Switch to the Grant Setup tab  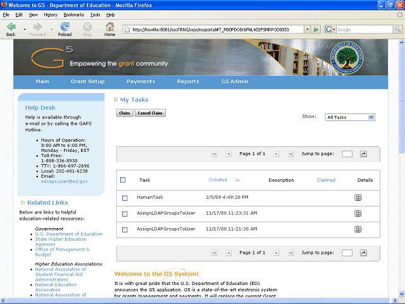[88, 82]
